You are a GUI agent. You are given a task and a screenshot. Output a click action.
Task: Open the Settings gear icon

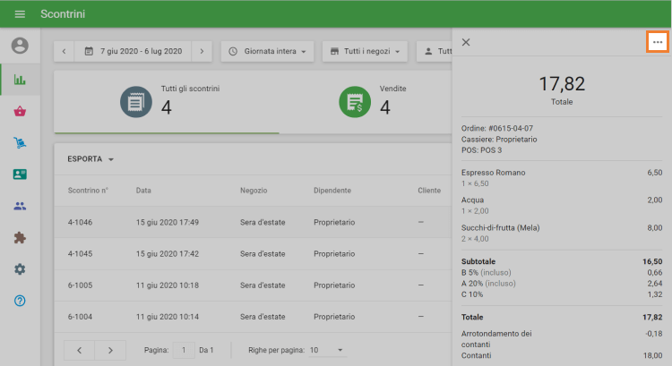tap(20, 268)
